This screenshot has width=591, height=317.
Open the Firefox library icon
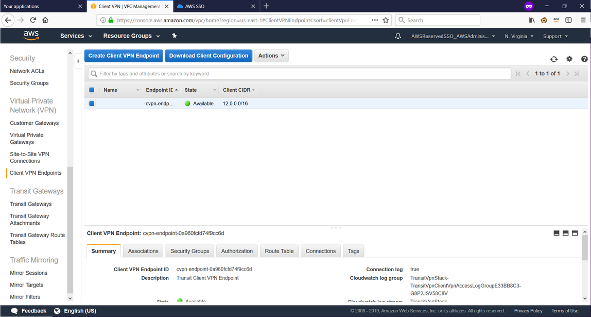pos(531,21)
